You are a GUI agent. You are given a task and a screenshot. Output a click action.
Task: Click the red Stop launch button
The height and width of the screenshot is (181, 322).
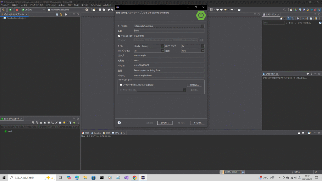tap(17, 10)
